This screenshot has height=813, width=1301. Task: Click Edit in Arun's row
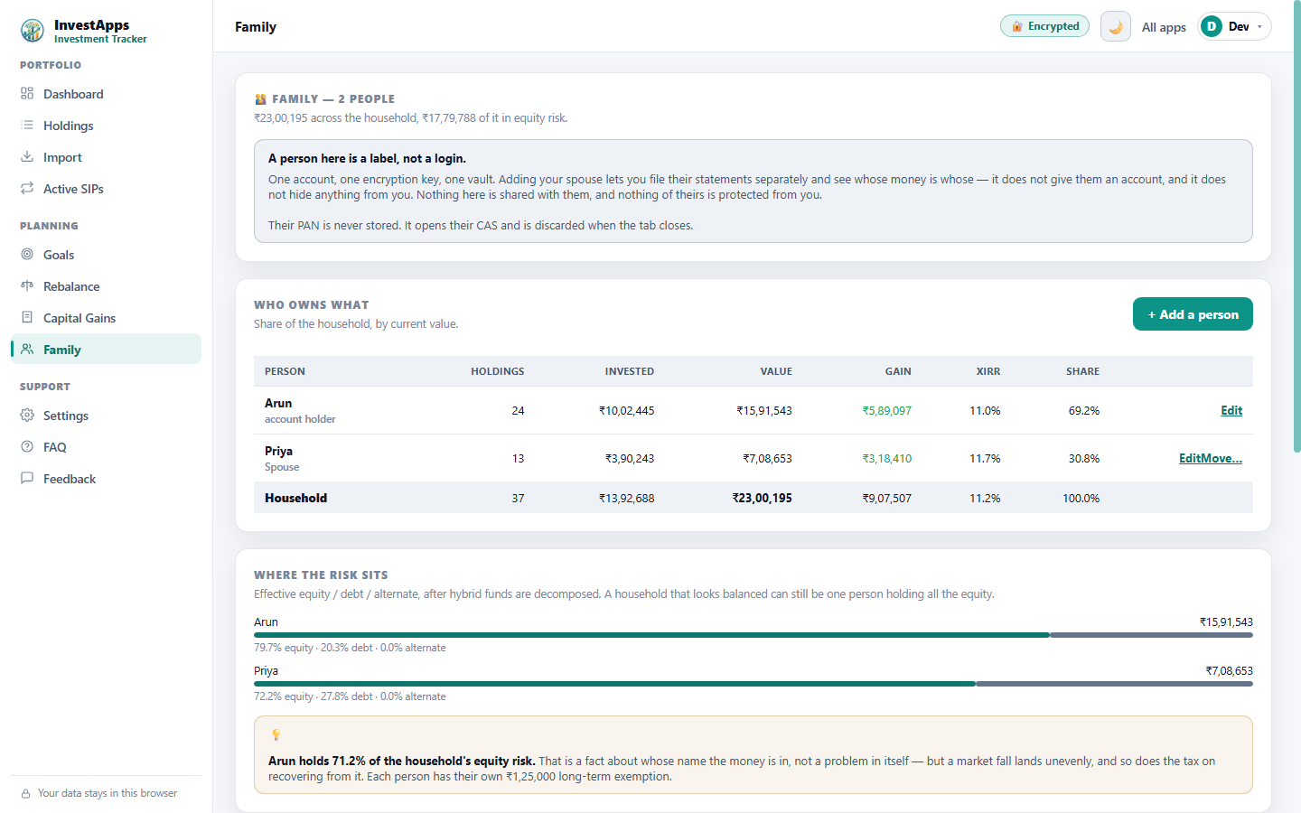[x=1231, y=410]
